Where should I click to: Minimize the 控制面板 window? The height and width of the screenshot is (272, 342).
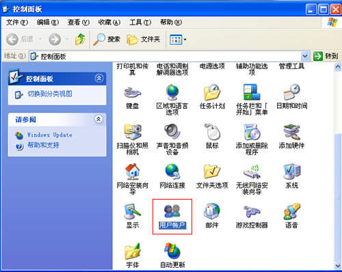pyautogui.click(x=311, y=10)
